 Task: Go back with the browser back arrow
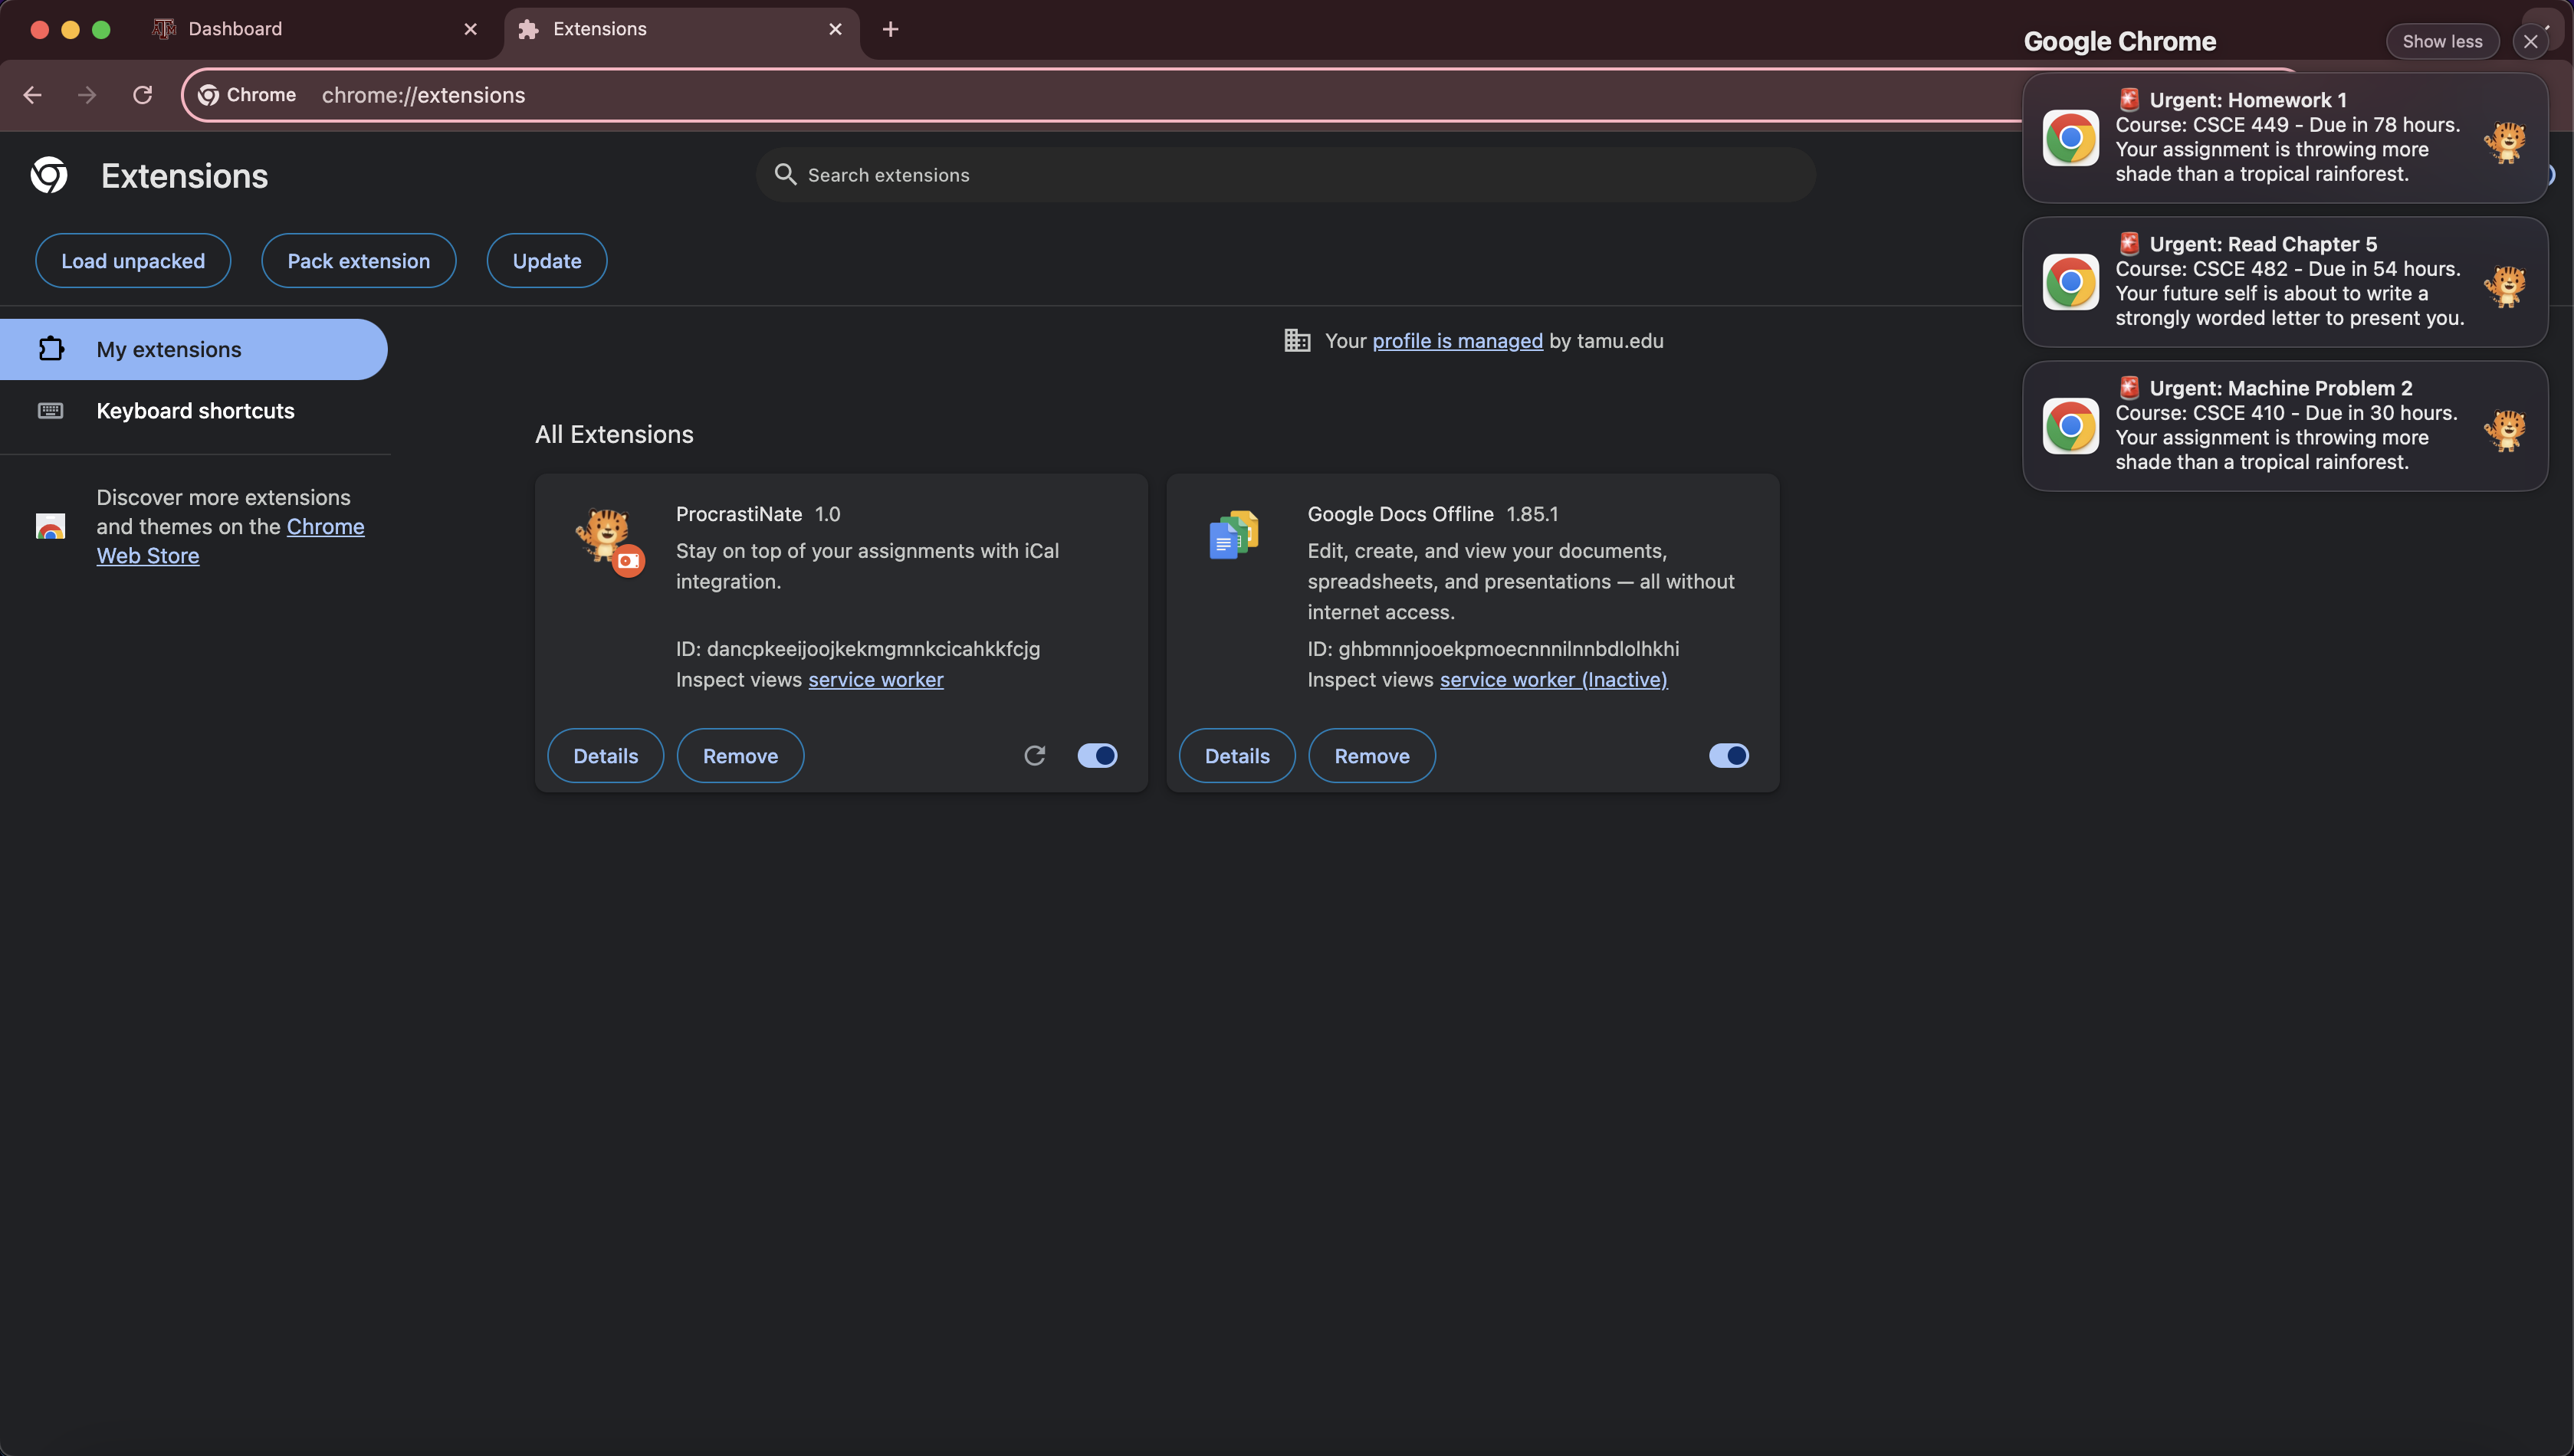click(x=32, y=95)
